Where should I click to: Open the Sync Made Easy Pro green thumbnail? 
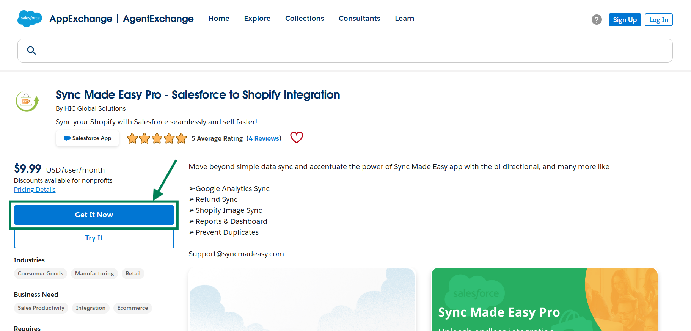click(545, 300)
